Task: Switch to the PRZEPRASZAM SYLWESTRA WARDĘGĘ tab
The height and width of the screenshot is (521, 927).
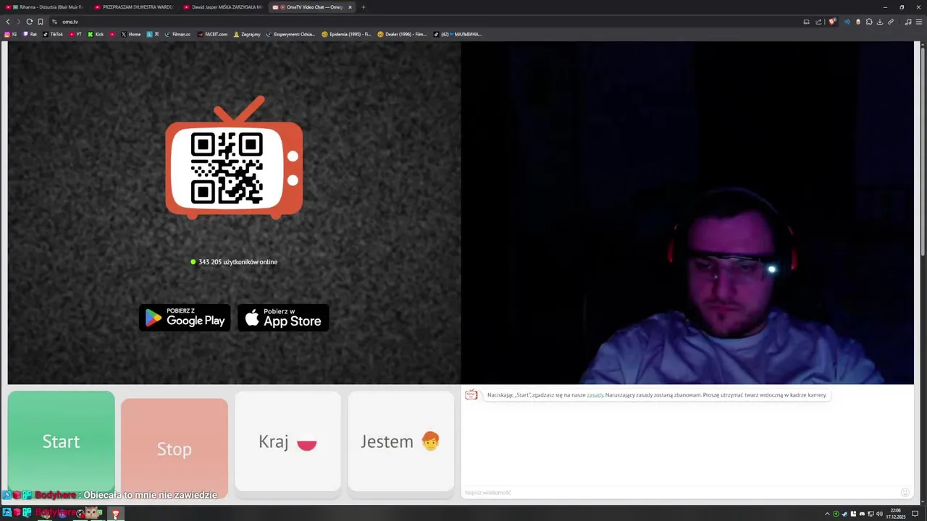Action: pos(135,7)
